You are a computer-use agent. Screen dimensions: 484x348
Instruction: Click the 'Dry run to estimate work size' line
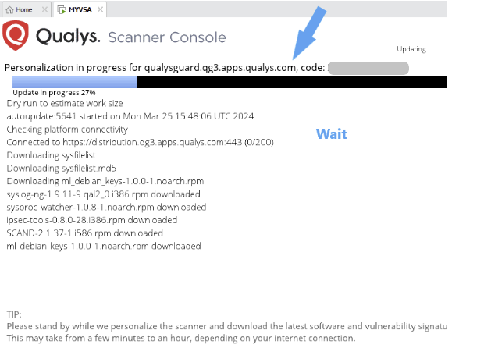coord(65,103)
